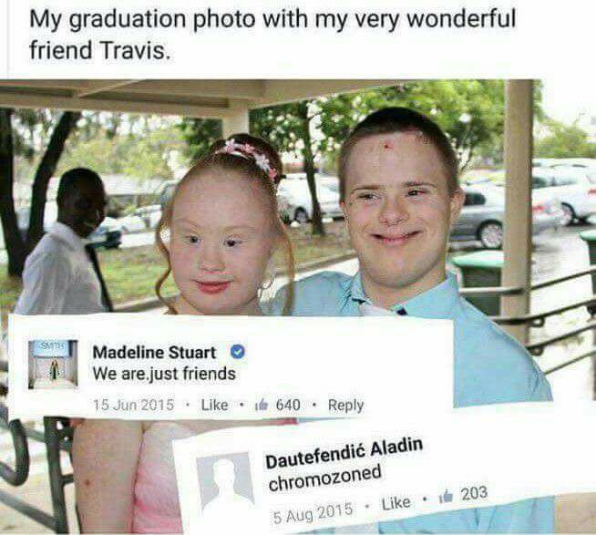The width and height of the screenshot is (596, 535).
Task: Select the "chromozoned" comment text
Action: click(324, 478)
